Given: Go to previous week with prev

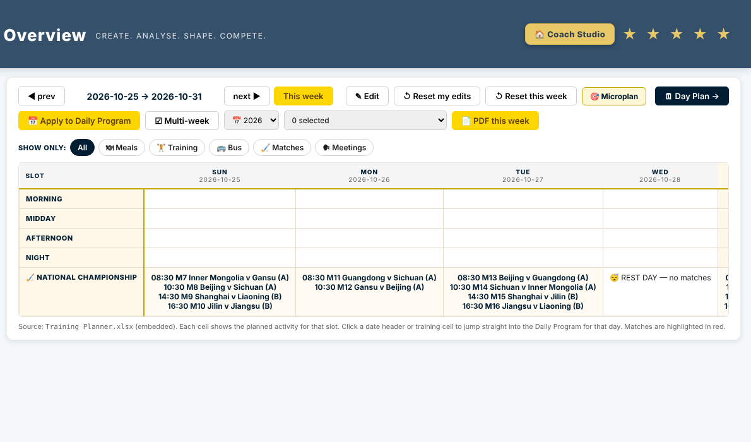Looking at the screenshot, I should 42,96.
